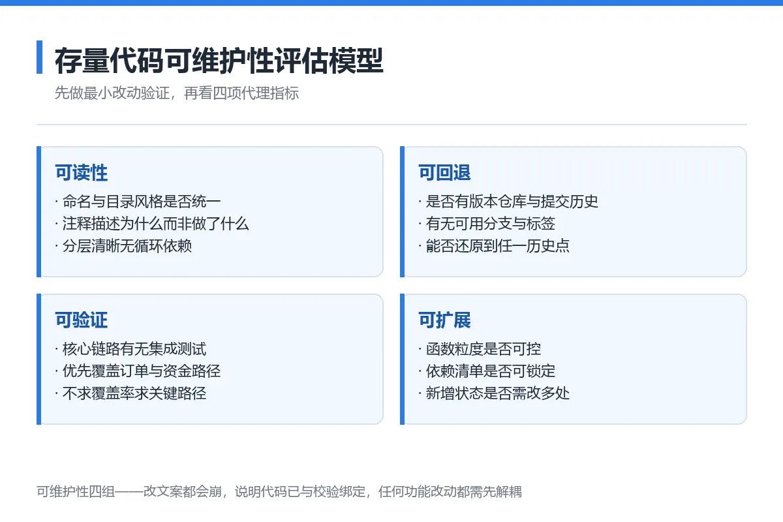
Task: Click the line 新增状态是否需改多处
Action: click(x=493, y=393)
